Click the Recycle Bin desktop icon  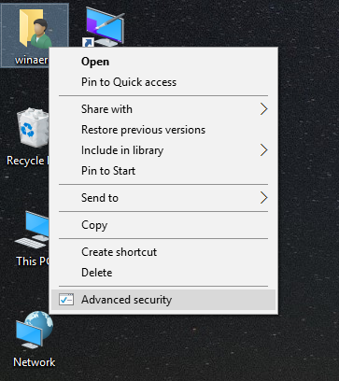pyautogui.click(x=33, y=128)
